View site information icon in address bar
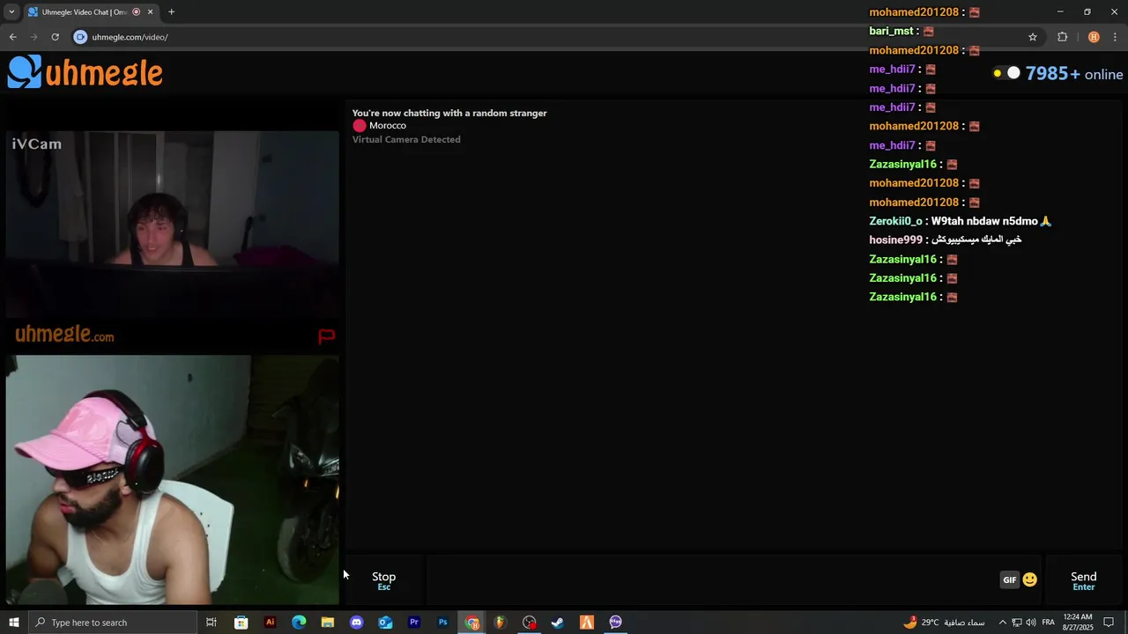1128x634 pixels. pos(80,37)
